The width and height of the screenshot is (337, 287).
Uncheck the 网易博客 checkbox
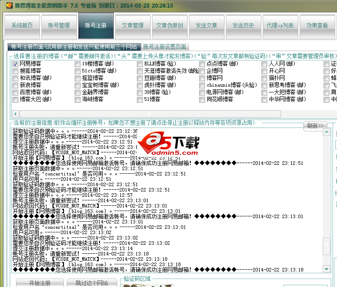click(15, 64)
